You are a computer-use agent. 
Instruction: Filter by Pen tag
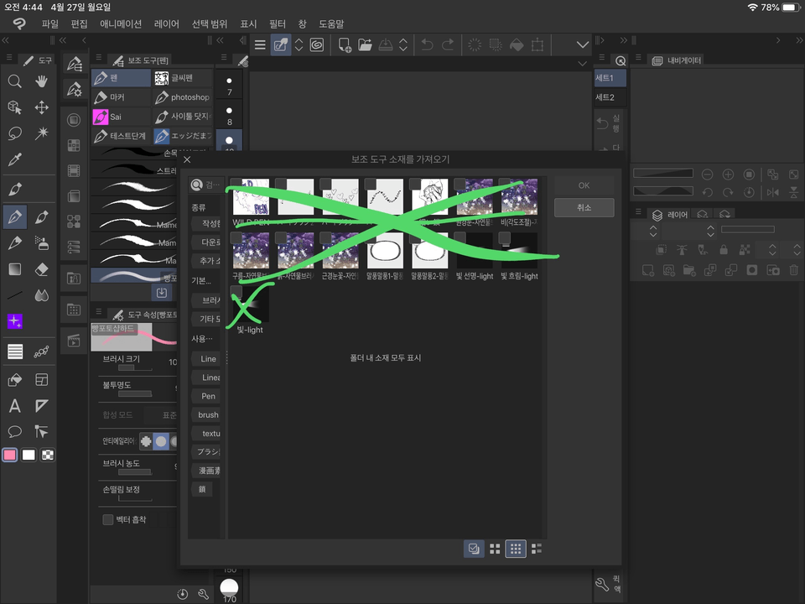(207, 396)
